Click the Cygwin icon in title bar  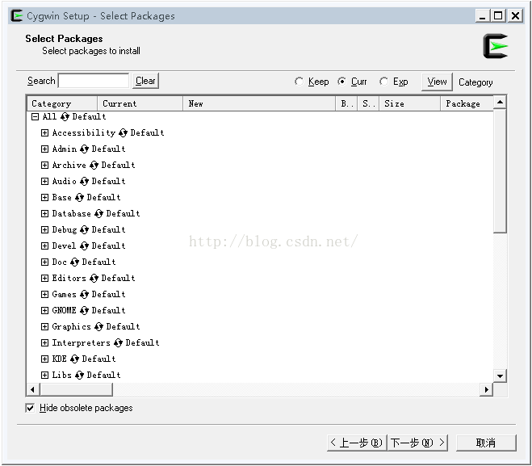pos(16,15)
